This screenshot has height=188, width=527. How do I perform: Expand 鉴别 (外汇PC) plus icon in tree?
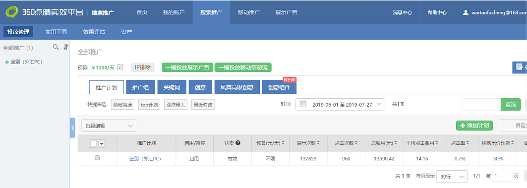(x=7, y=62)
